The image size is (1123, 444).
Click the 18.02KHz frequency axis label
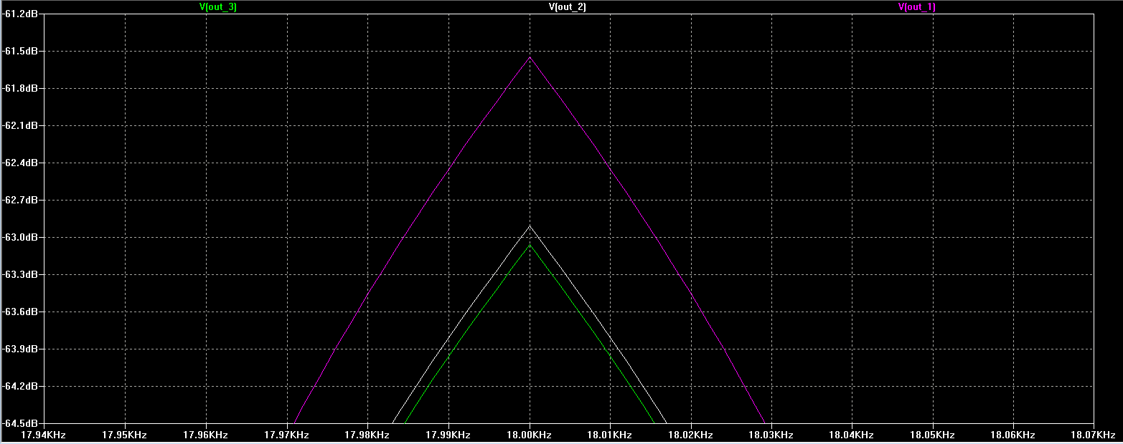[691, 435]
